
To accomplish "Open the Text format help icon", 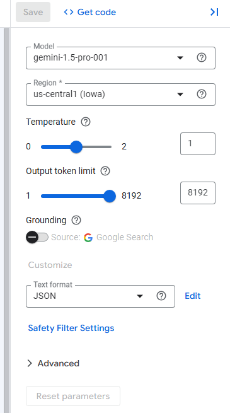I will tap(161, 296).
